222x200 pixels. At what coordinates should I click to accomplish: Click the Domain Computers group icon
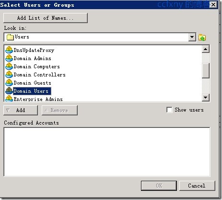click(x=9, y=66)
